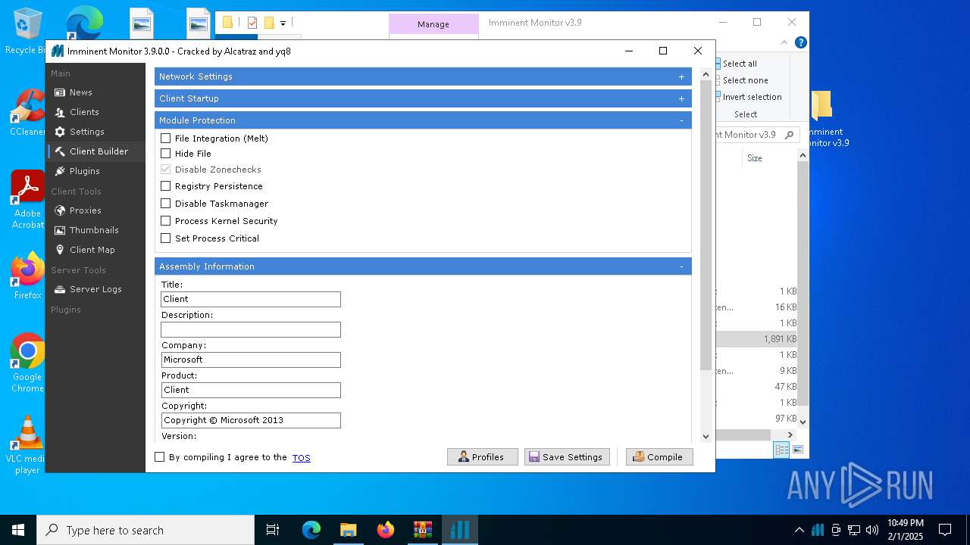Enable Disable Taskmanager checkbox
Viewport: 970px width, 545px height.
(165, 204)
